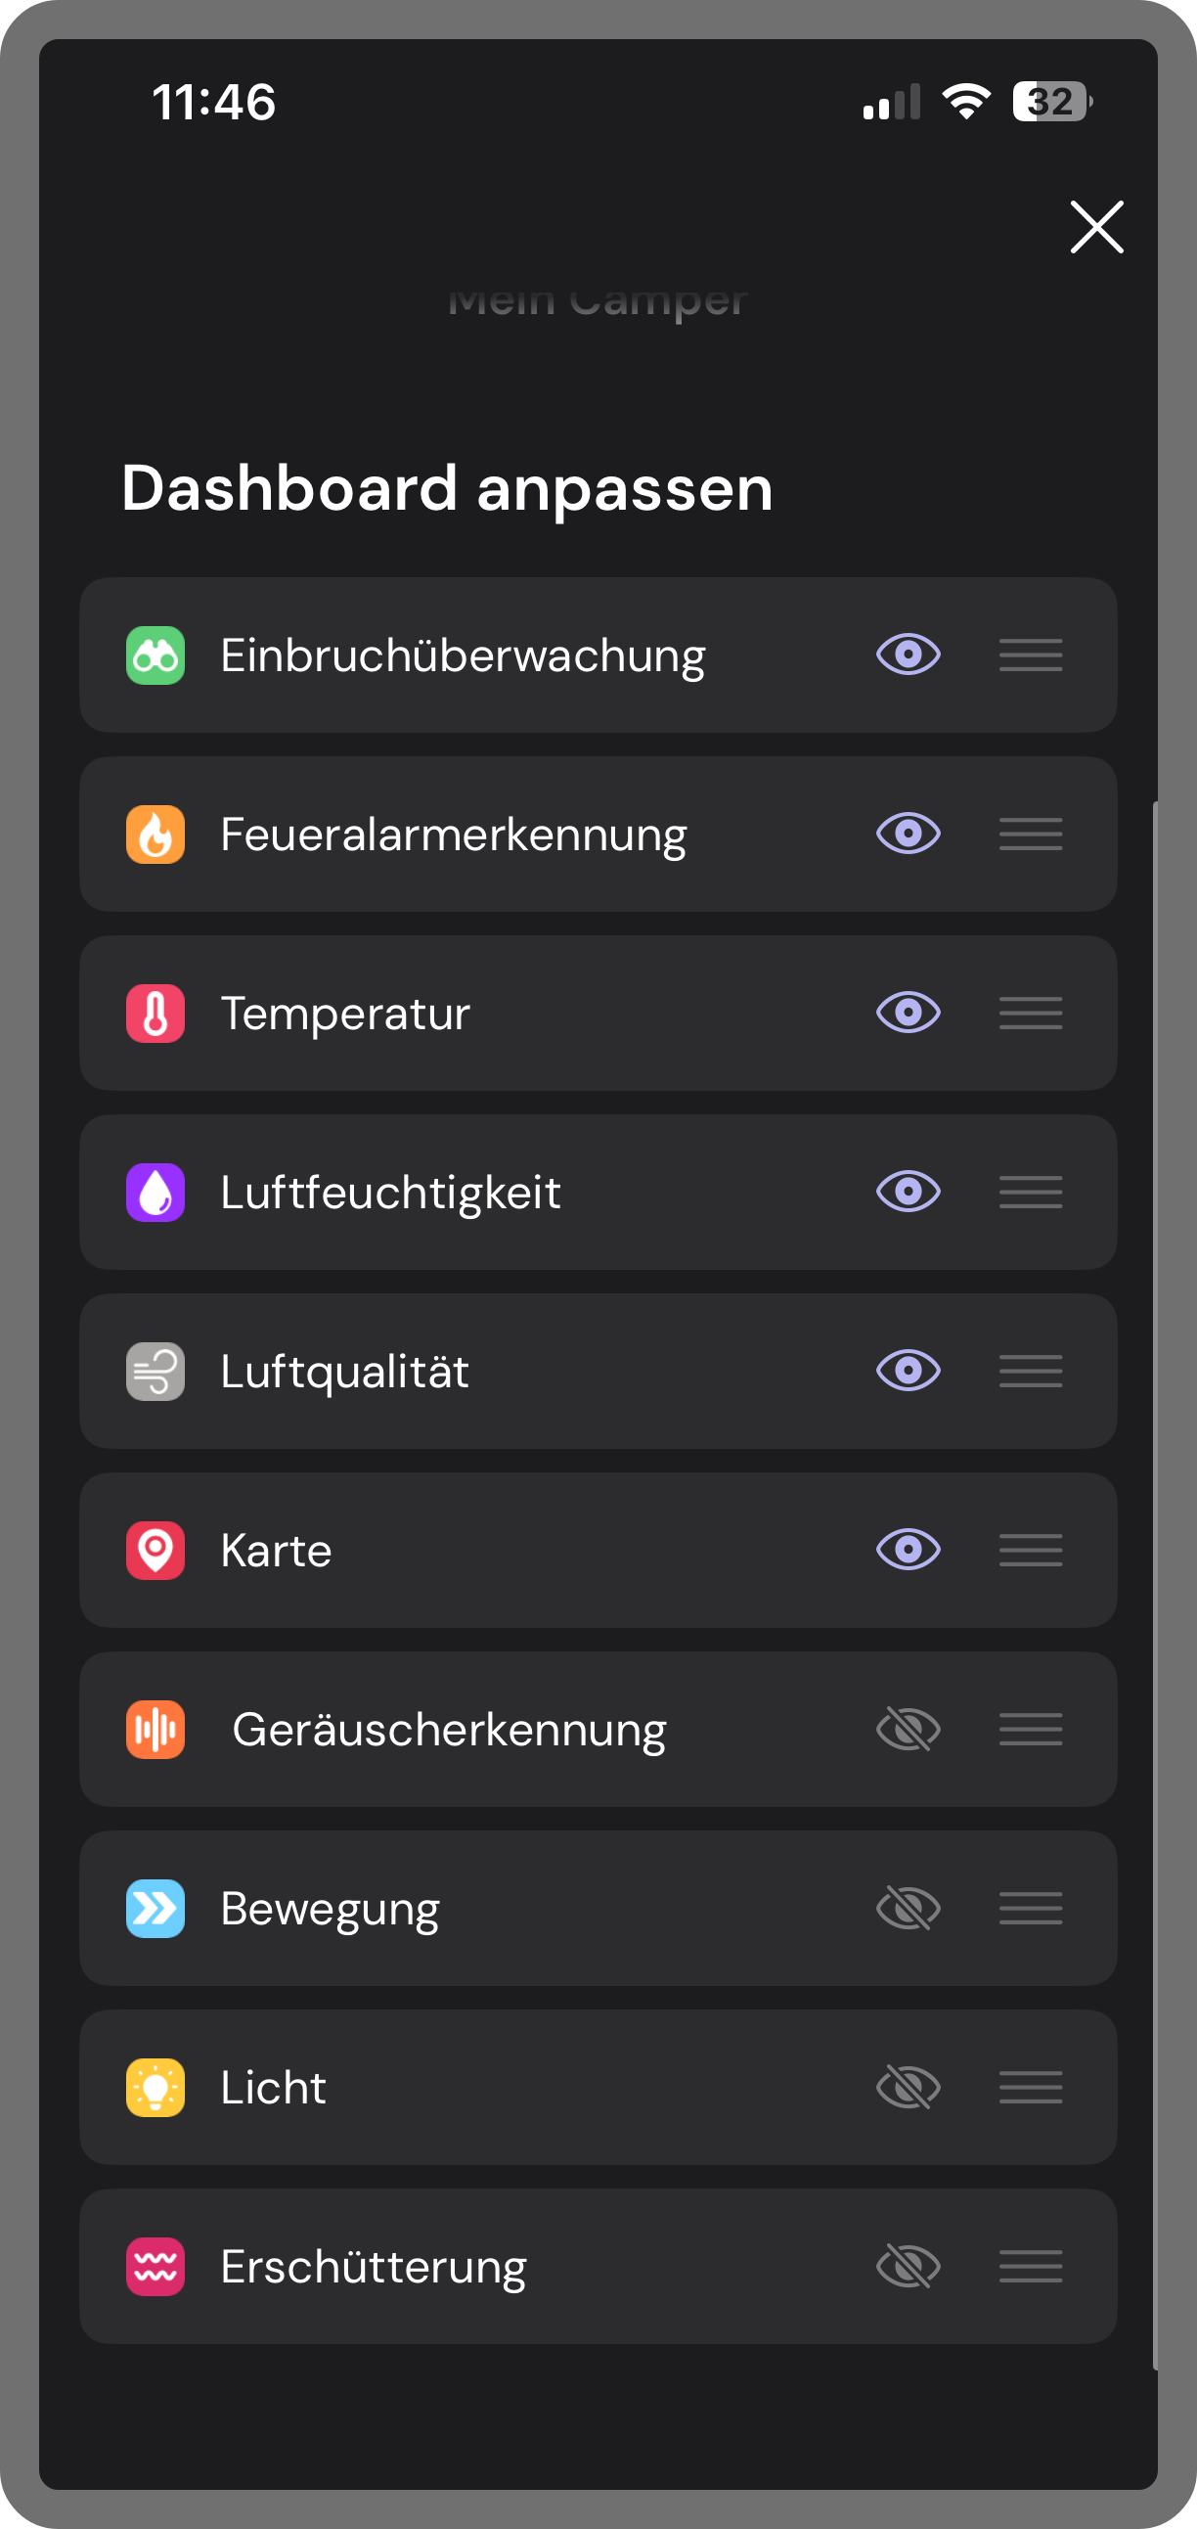Show the Licht widget on dashboard
Image resolution: width=1197 pixels, height=2529 pixels.
[x=909, y=2087]
